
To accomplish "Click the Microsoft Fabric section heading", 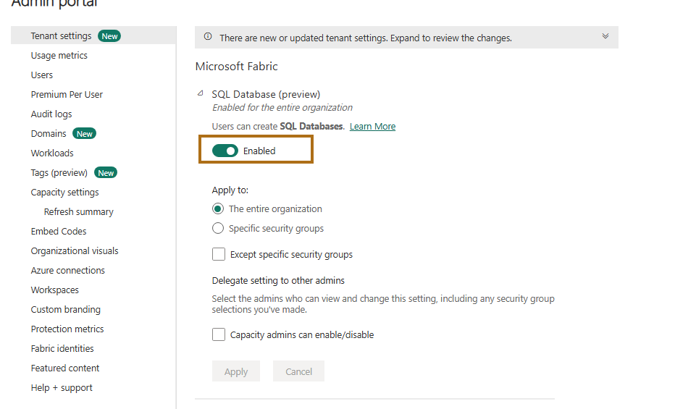I will point(237,66).
